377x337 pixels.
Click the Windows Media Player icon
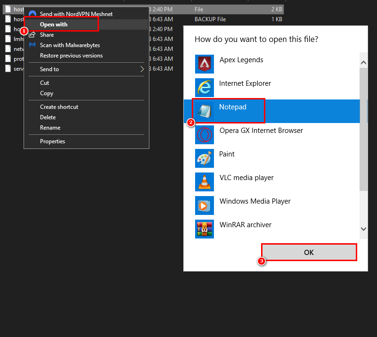point(205,205)
